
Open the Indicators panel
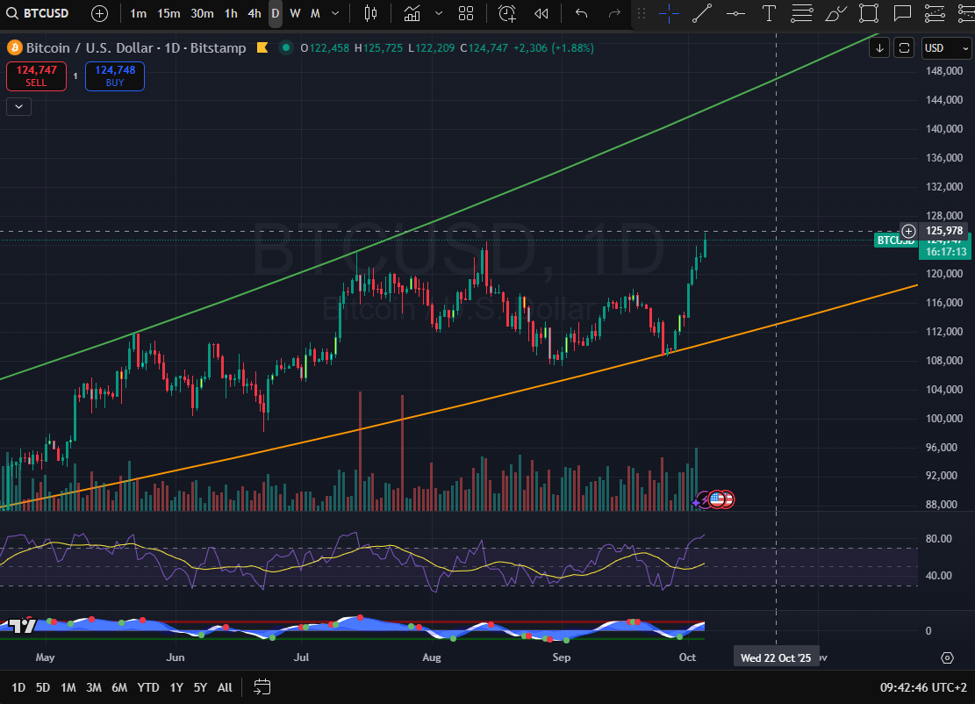pyautogui.click(x=412, y=13)
